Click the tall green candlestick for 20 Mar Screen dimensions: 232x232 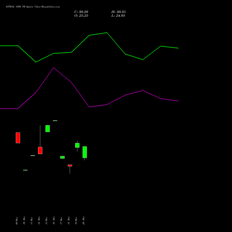click(85, 152)
